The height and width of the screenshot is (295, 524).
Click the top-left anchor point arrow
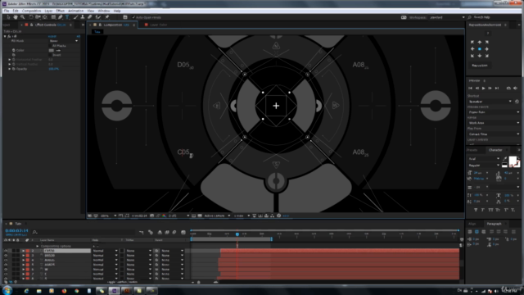(x=472, y=42)
